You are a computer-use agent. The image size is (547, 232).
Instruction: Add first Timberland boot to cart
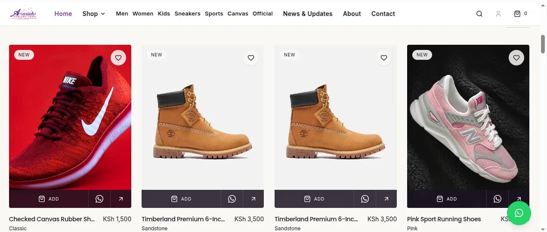pyautogui.click(x=181, y=199)
